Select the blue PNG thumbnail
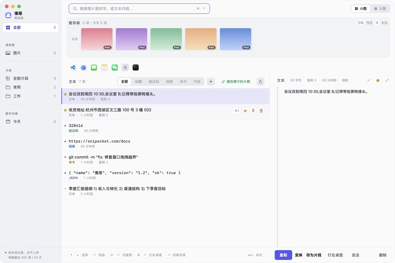The width and height of the screenshot is (395, 263). [x=235, y=39]
